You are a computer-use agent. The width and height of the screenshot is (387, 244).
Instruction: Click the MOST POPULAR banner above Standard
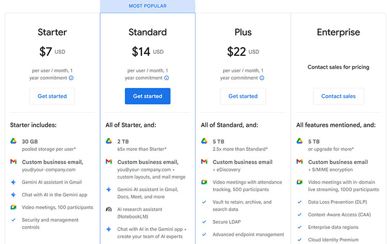(x=148, y=6)
